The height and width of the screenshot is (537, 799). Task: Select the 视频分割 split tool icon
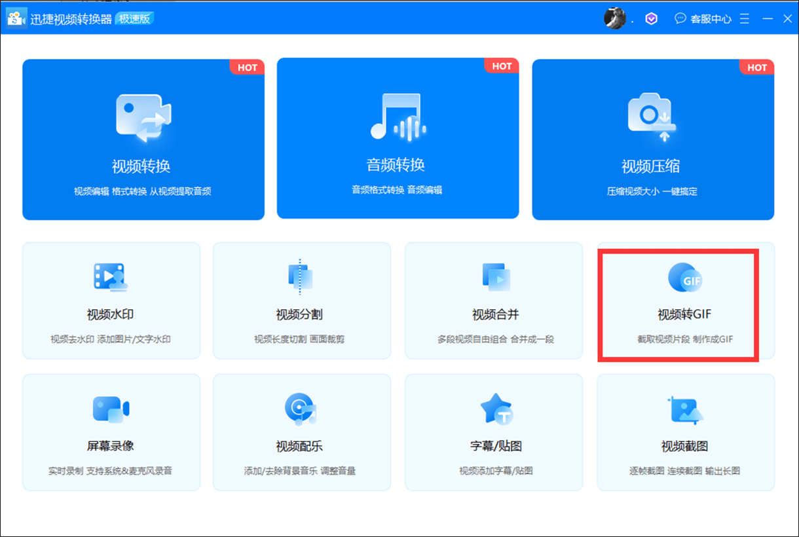300,276
